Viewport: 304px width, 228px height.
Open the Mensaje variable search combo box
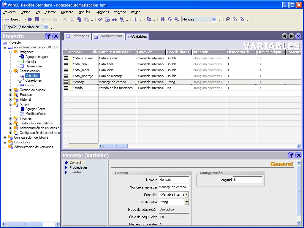[x=214, y=19]
